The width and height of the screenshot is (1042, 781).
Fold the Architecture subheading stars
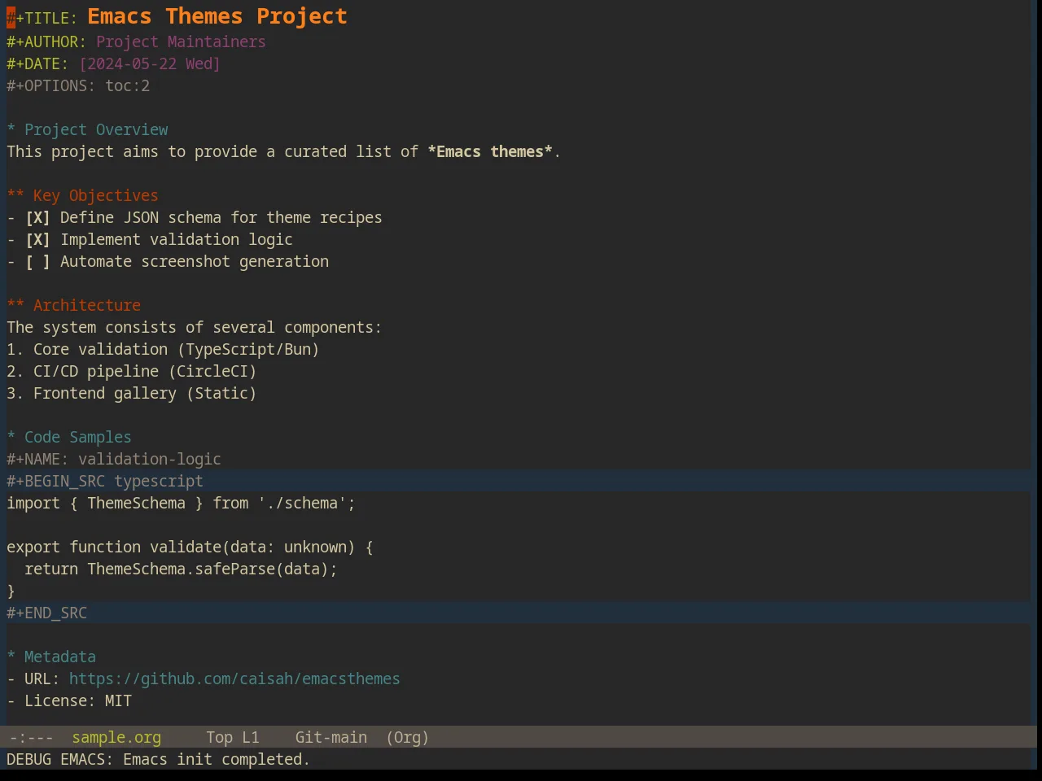(15, 306)
